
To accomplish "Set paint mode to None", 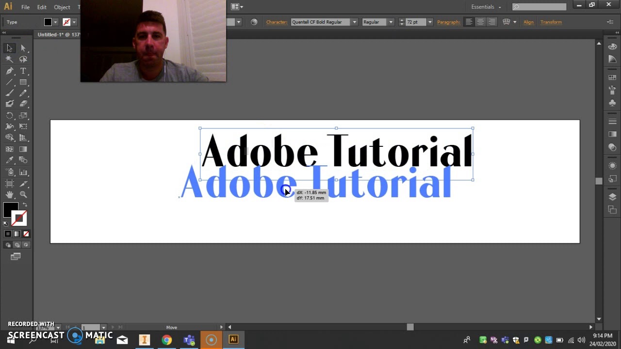I will coord(26,234).
